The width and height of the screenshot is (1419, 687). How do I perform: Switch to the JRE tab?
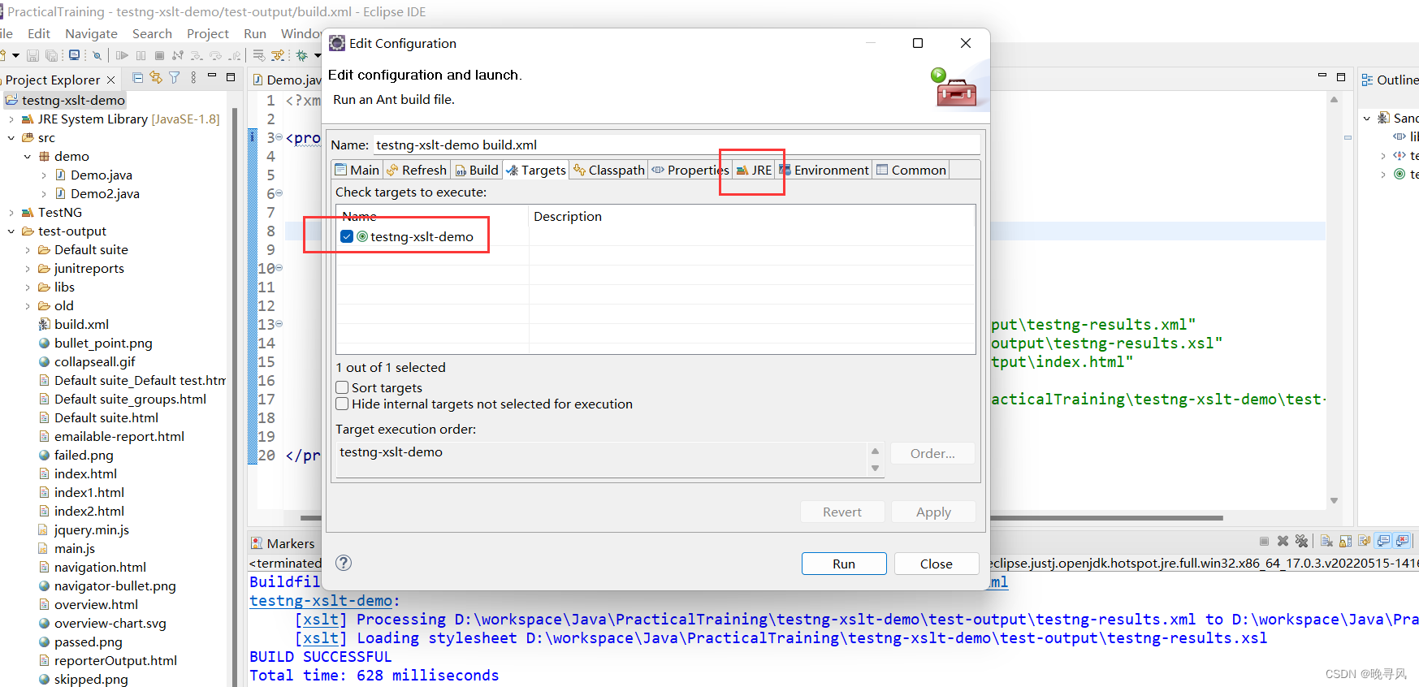pyautogui.click(x=754, y=170)
